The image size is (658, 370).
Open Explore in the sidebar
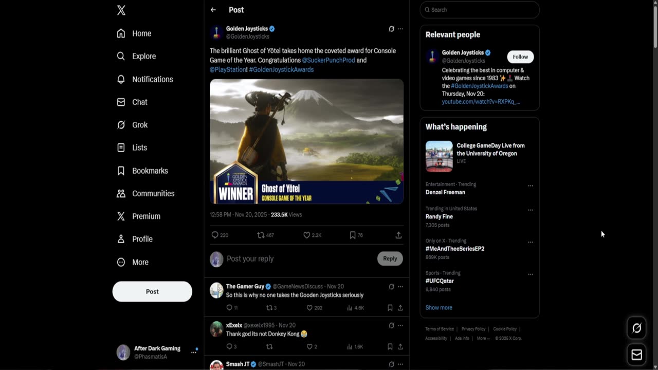(136, 56)
